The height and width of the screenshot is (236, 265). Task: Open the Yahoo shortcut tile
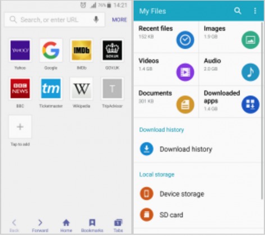pos(20,50)
